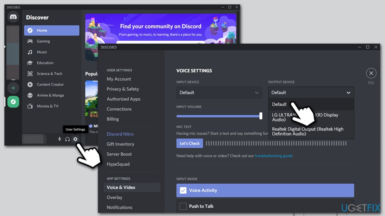
Task: Open Server Boost settings
Action: [119, 154]
